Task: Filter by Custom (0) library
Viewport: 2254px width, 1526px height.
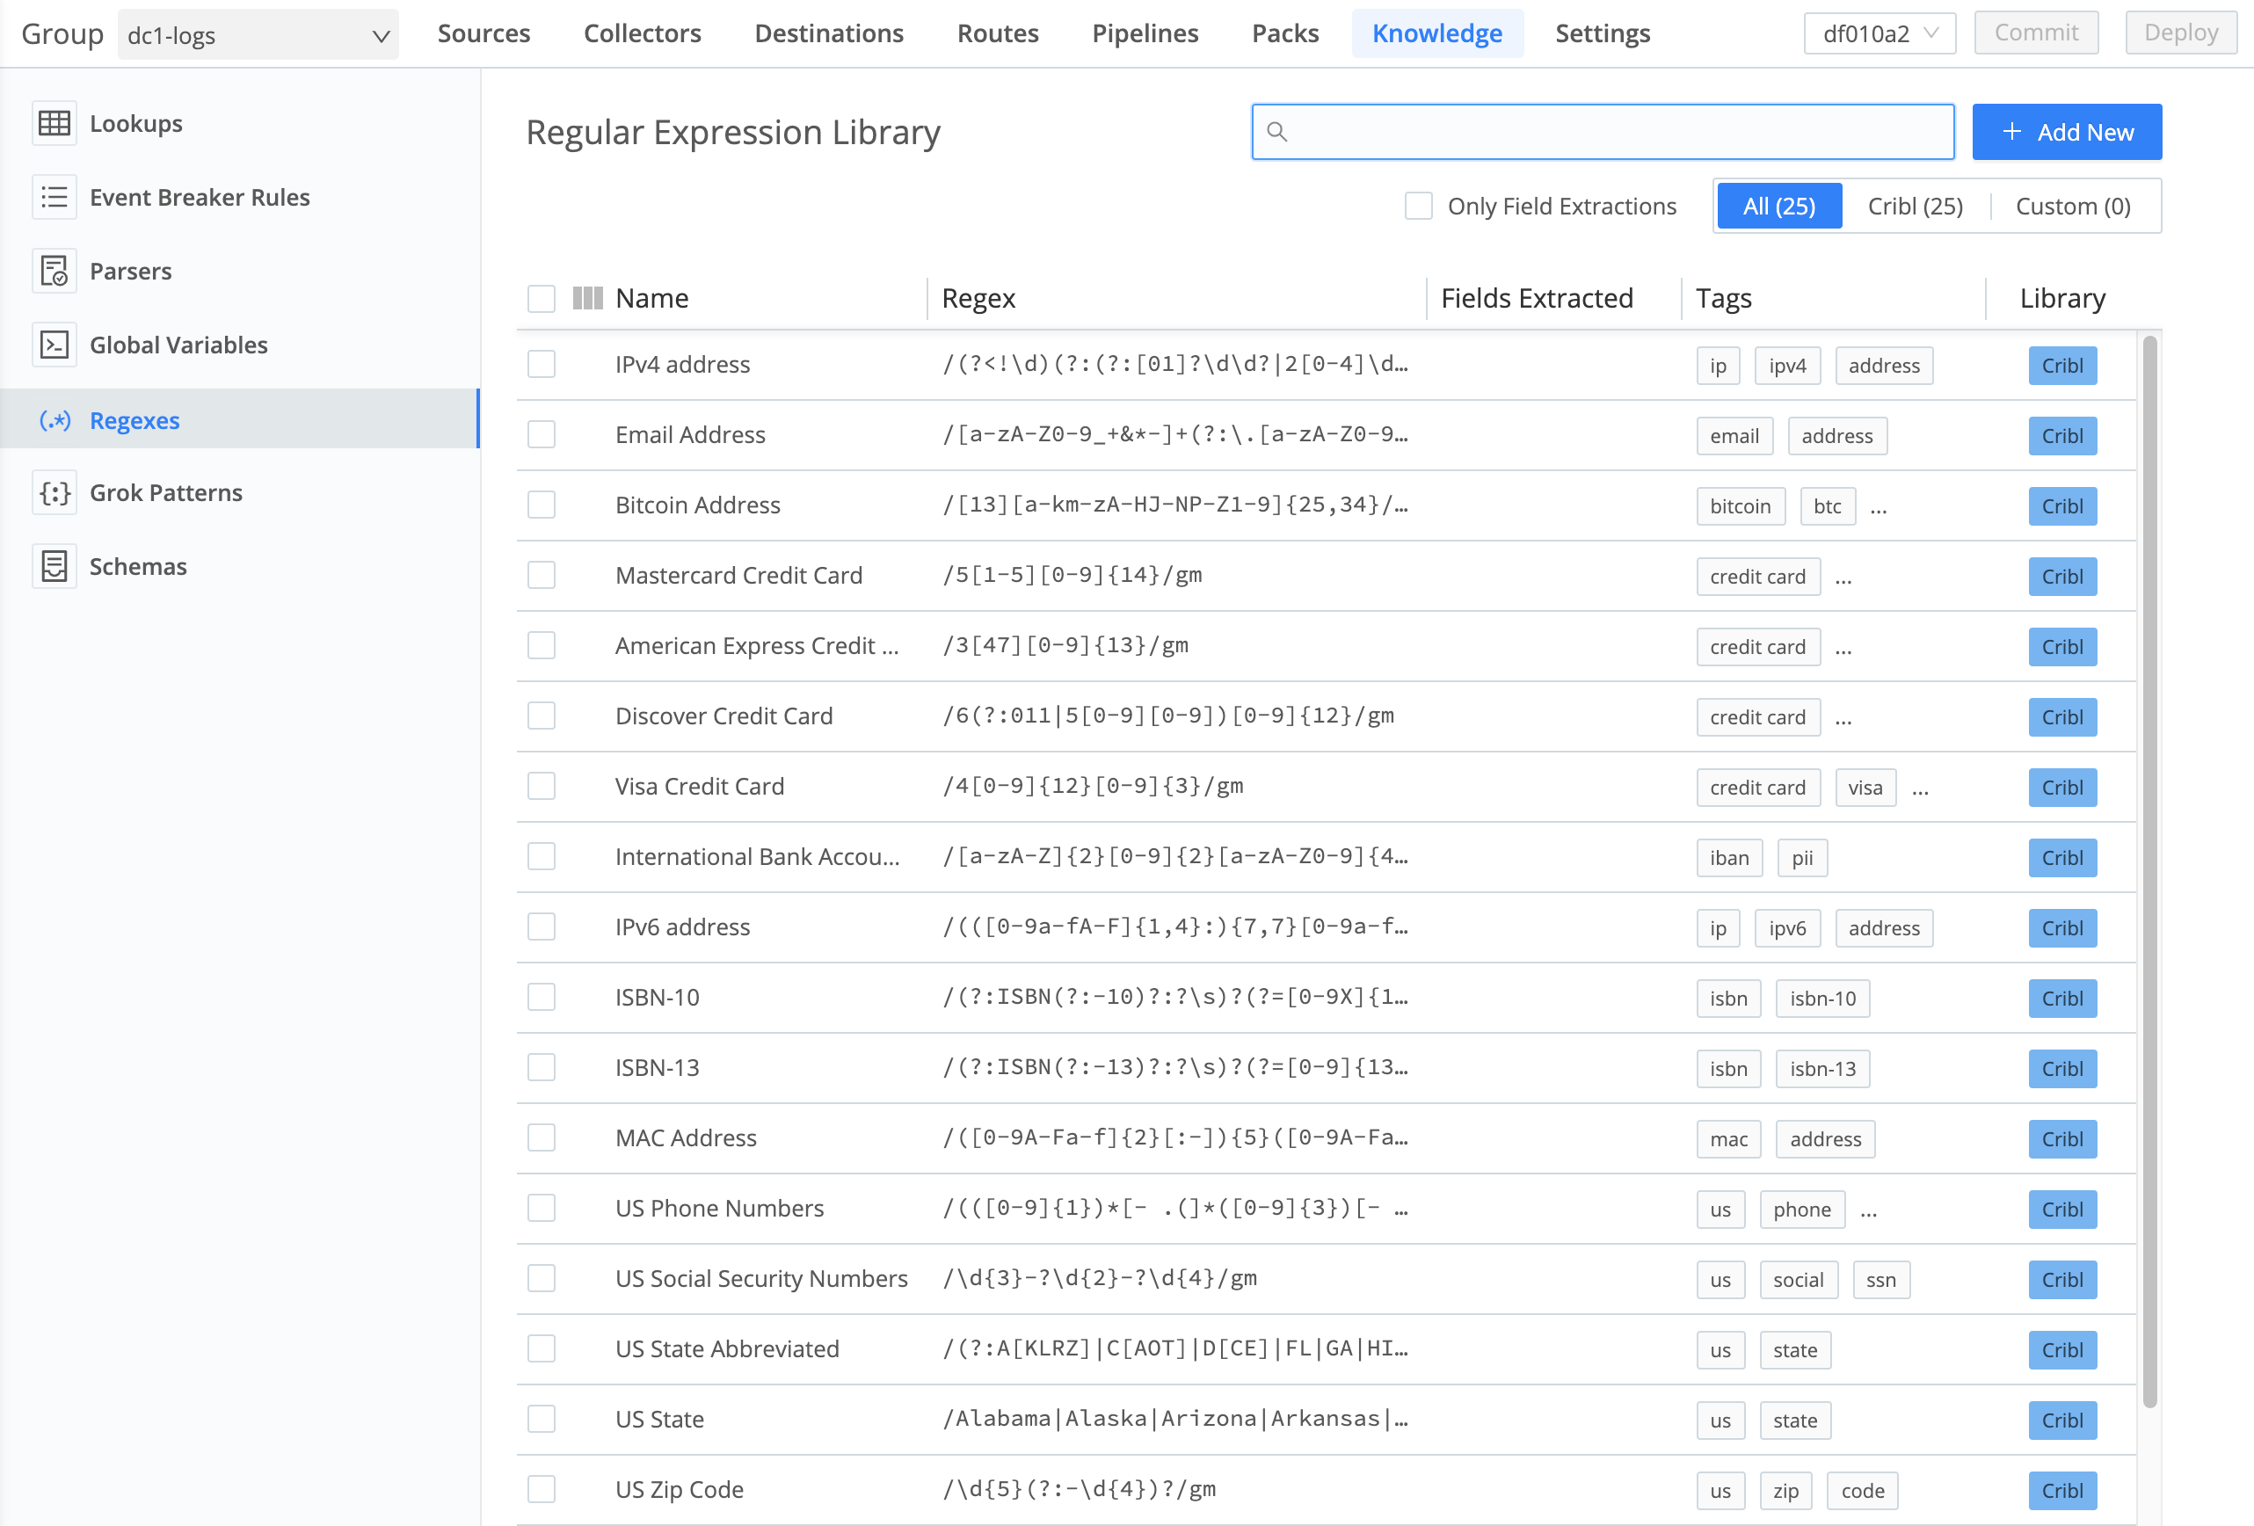Action: (x=2073, y=206)
